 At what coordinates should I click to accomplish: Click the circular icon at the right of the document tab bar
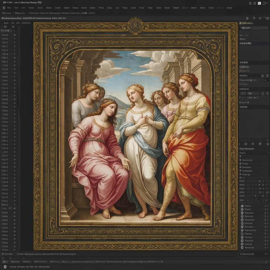(x=247, y=18)
